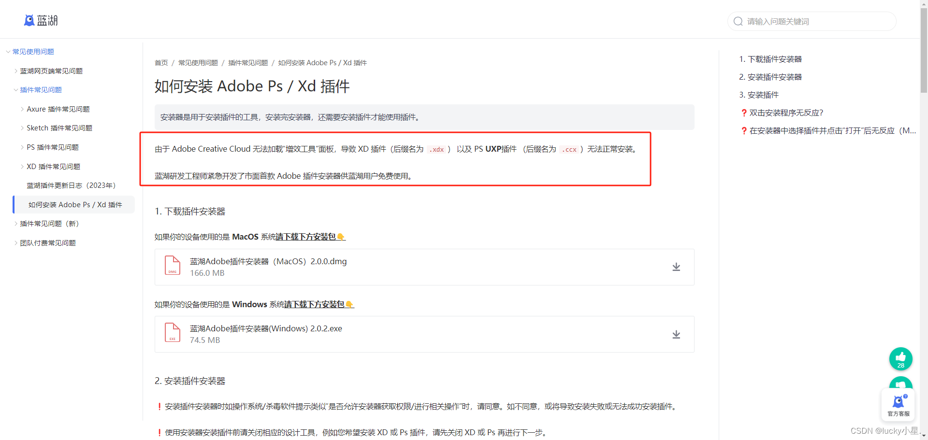Click the EXE file icon
This screenshot has width=928, height=440.
click(173, 333)
